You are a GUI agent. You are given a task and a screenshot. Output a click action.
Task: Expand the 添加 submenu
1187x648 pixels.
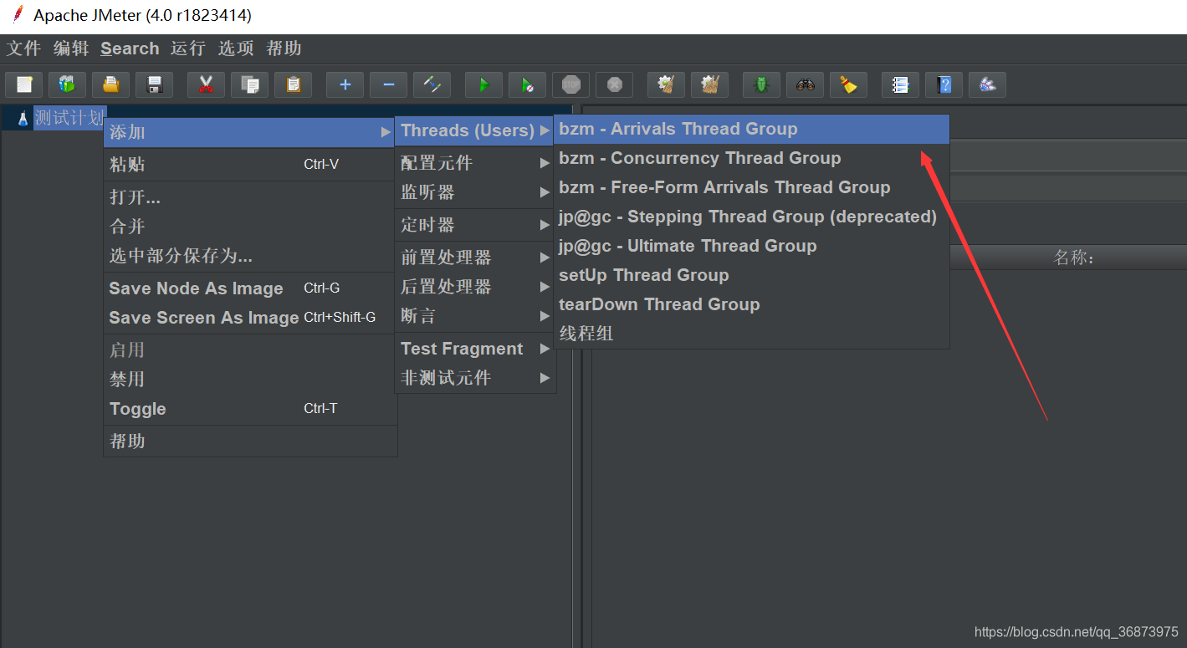[249, 132]
